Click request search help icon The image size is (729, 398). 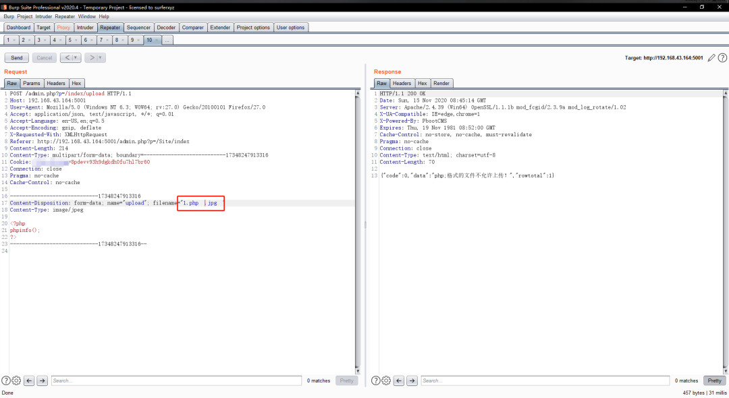(x=5, y=380)
